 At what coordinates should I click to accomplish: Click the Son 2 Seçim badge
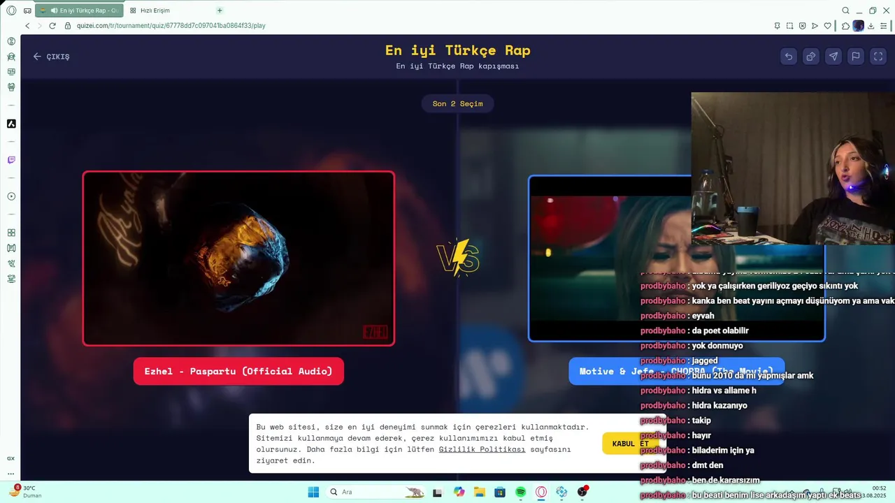[x=458, y=103]
